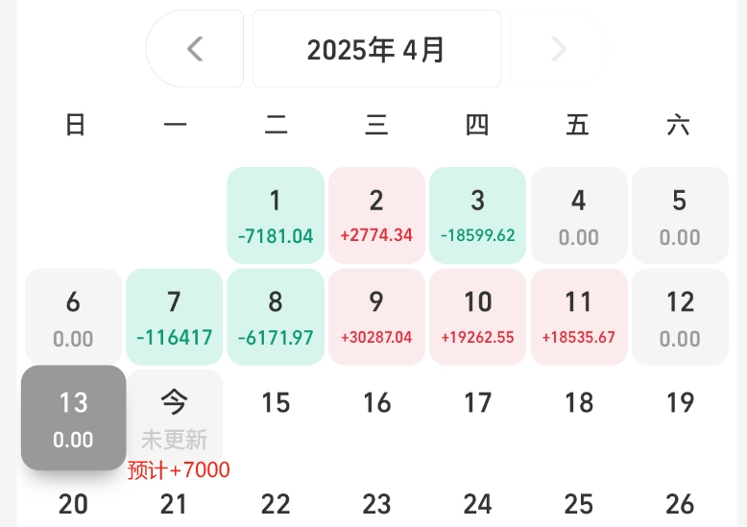747x527 pixels.
Task: Select April 22 on the calendar
Action: pyautogui.click(x=276, y=504)
